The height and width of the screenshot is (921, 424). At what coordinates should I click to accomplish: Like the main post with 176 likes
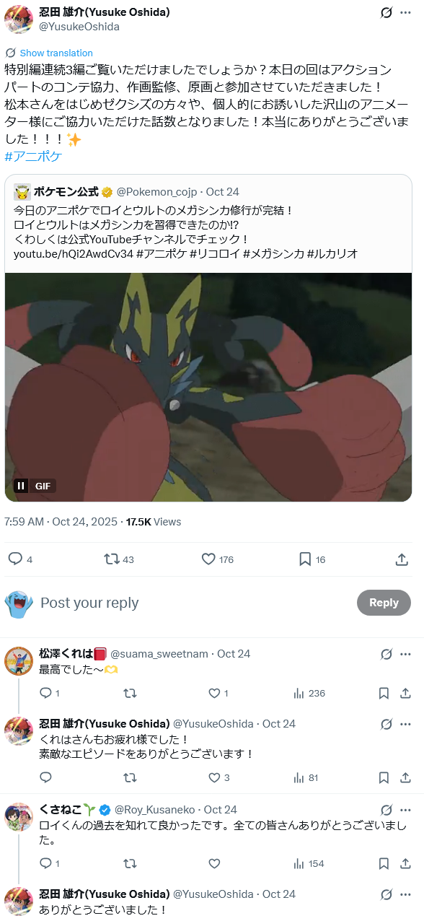point(208,559)
